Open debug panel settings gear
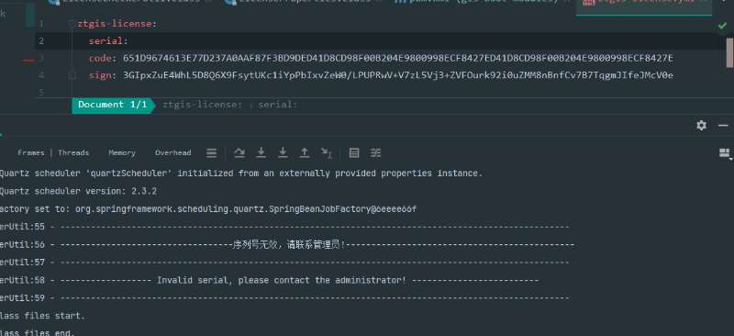Screen dimensions: 734x336 tap(701, 125)
